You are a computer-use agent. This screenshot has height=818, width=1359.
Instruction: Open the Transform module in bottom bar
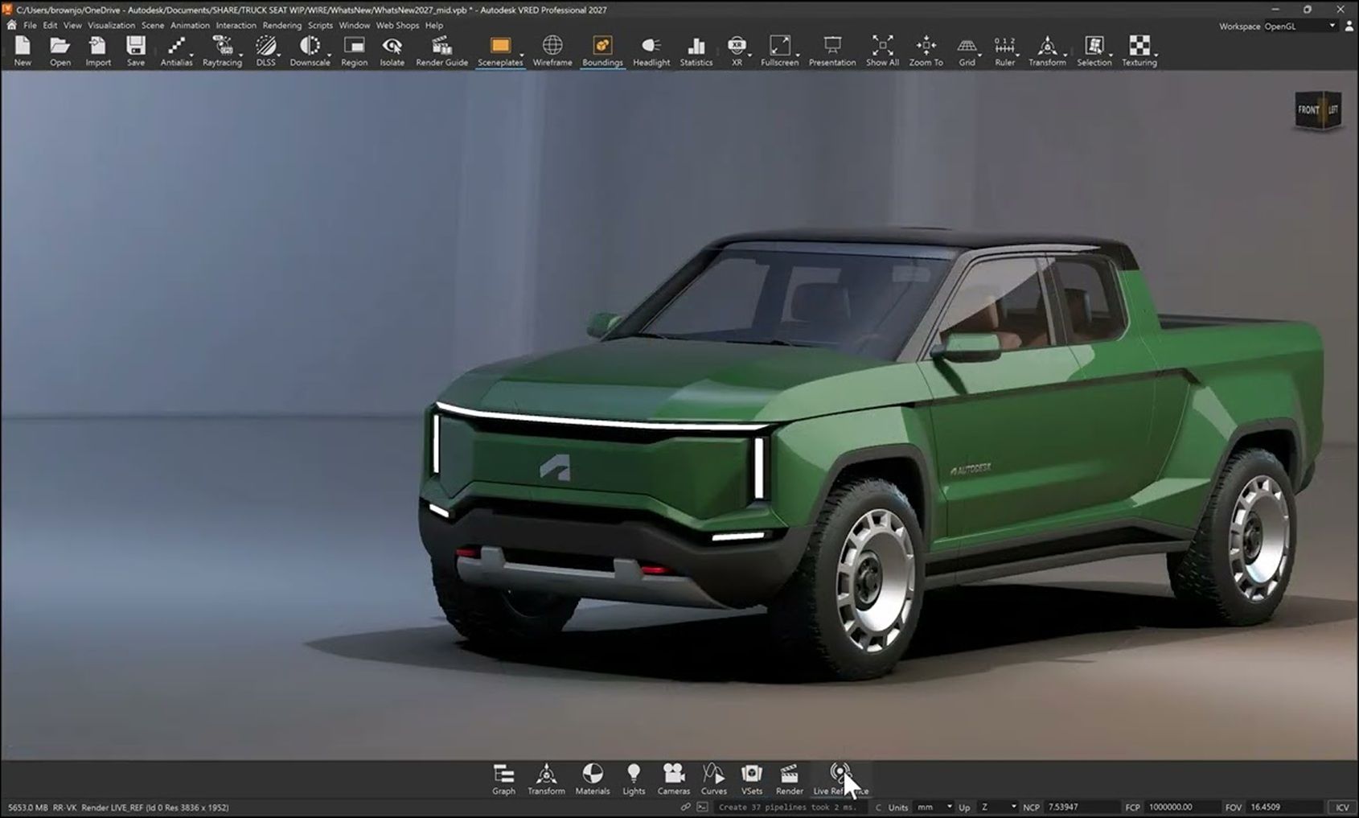(x=546, y=779)
